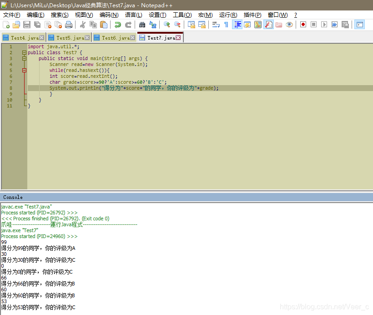Start macro recording with the red dot

coord(303,25)
